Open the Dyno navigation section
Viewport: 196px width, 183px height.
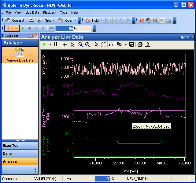(20, 153)
